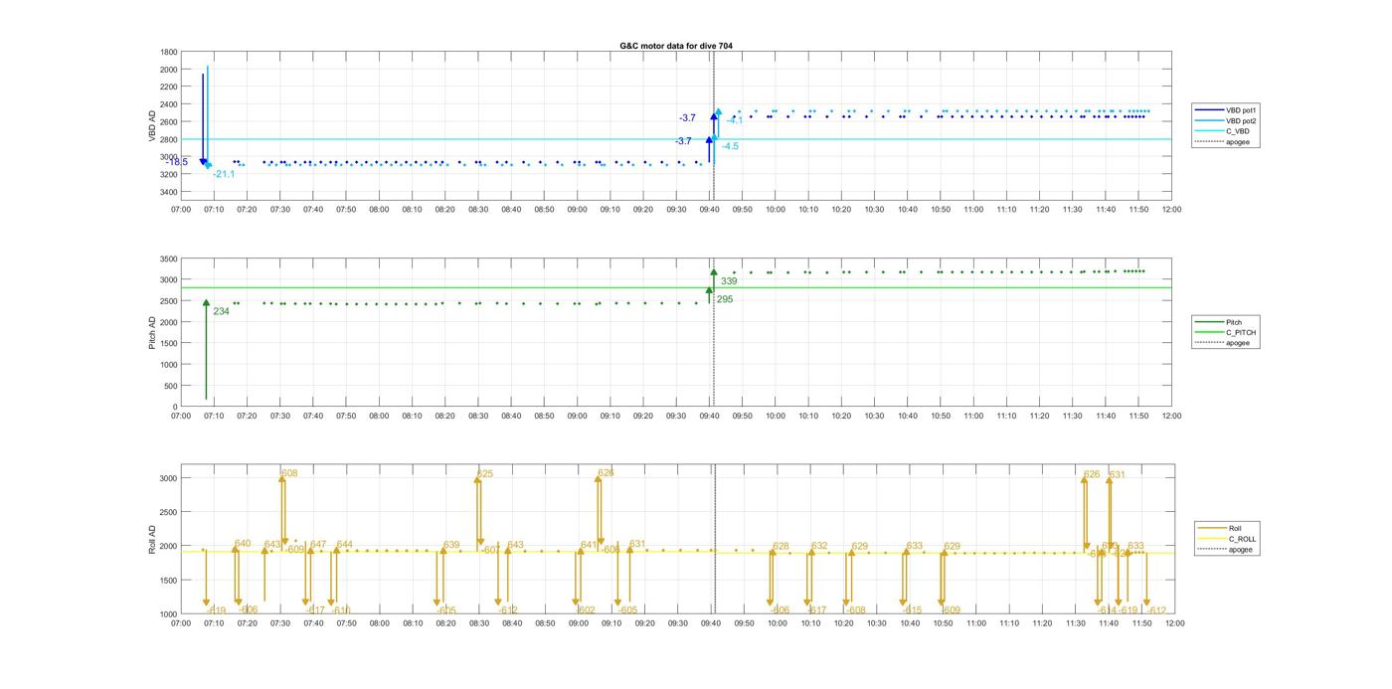
Task: Click the '234' pitch annotation
Action: [x=221, y=311]
